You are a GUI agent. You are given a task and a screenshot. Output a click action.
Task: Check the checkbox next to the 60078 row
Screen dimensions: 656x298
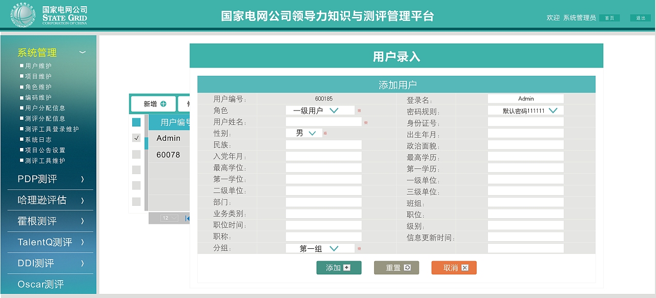[x=136, y=154]
